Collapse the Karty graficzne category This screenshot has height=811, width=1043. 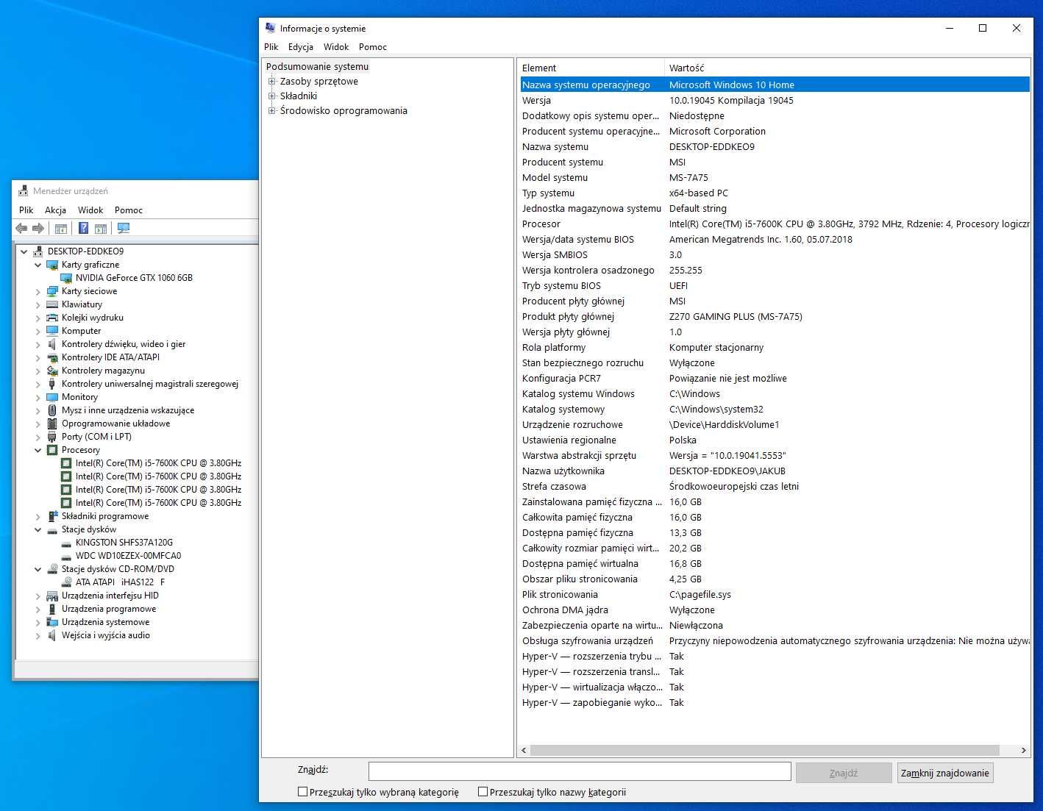pyautogui.click(x=38, y=265)
